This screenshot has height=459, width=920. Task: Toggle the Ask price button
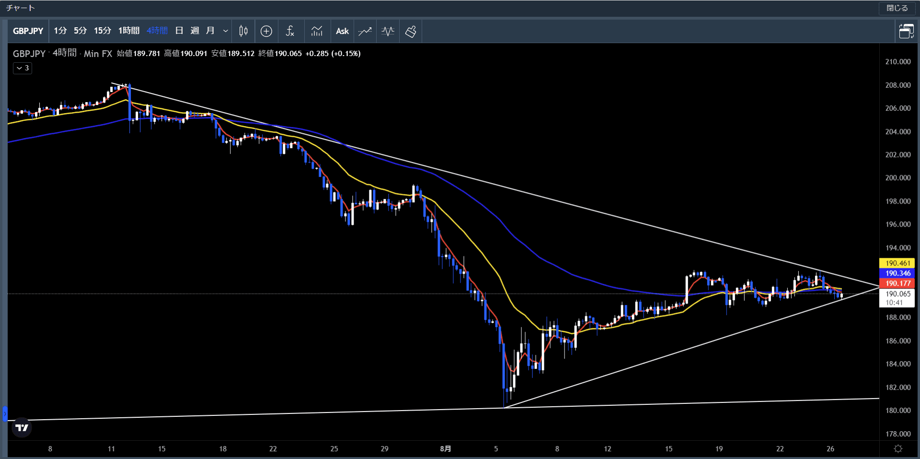pos(342,31)
